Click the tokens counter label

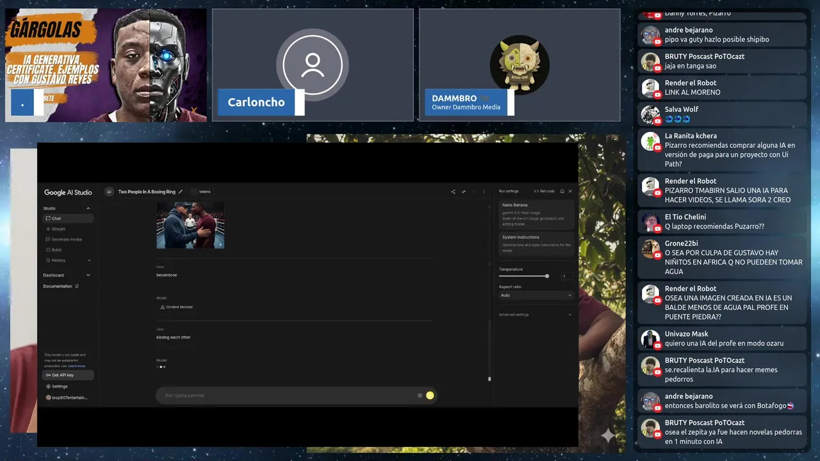[204, 191]
